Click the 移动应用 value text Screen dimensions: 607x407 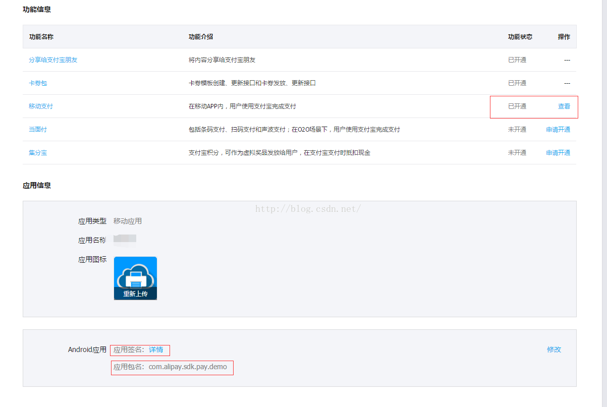click(x=128, y=221)
